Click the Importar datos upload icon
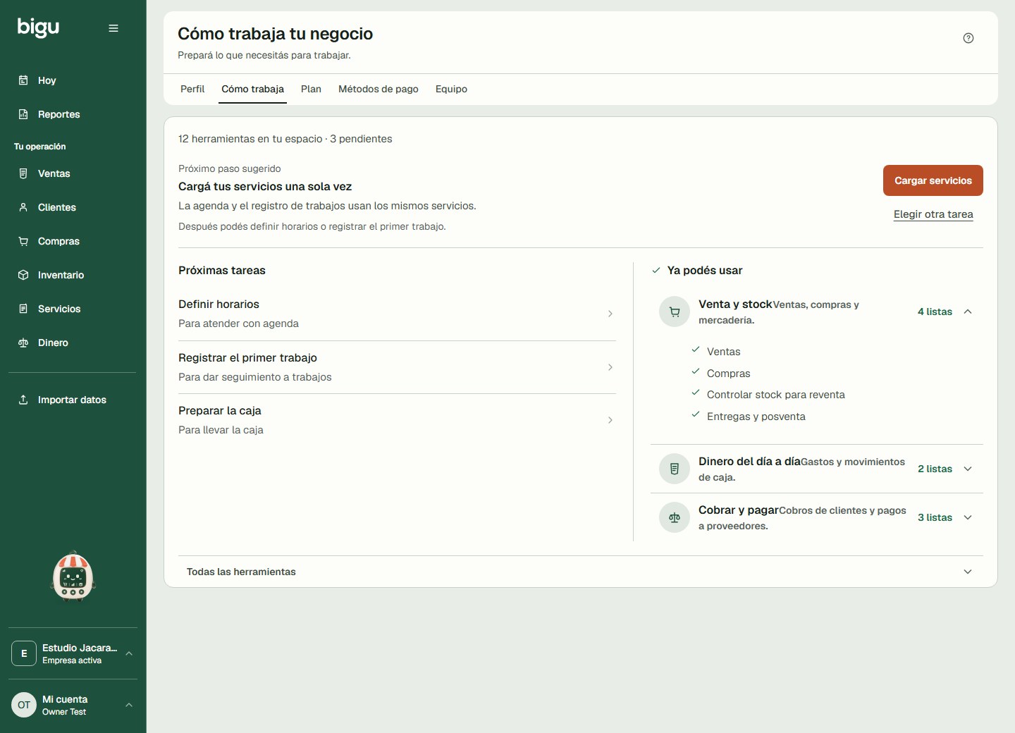1015x733 pixels. coord(23,400)
